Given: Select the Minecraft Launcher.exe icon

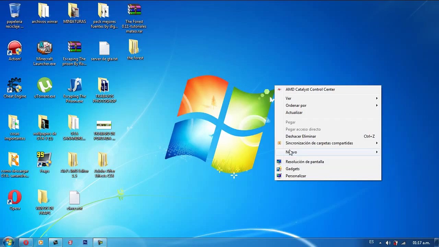Looking at the screenshot, I should point(45,53).
